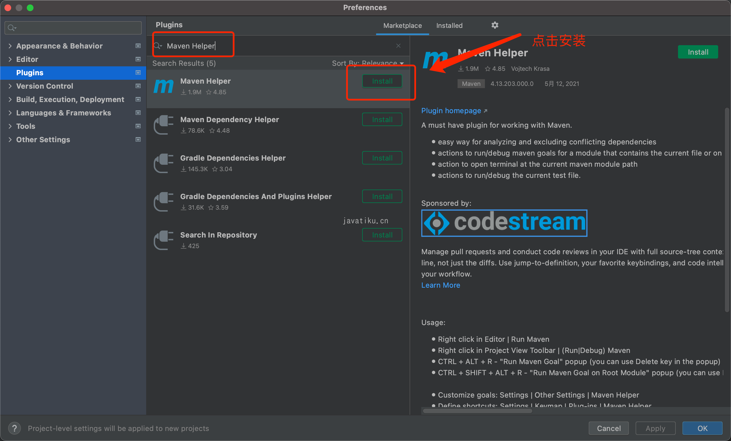Select Gradle Dependencies And Plugins Helper title

click(256, 197)
